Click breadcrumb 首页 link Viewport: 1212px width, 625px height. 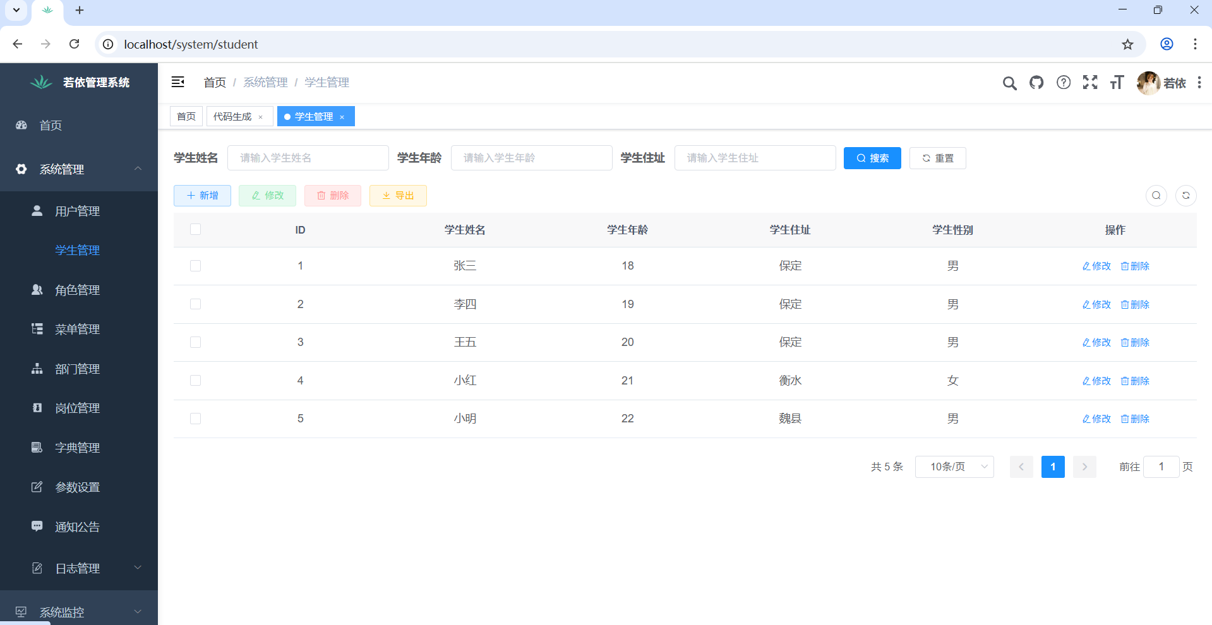[x=215, y=82]
